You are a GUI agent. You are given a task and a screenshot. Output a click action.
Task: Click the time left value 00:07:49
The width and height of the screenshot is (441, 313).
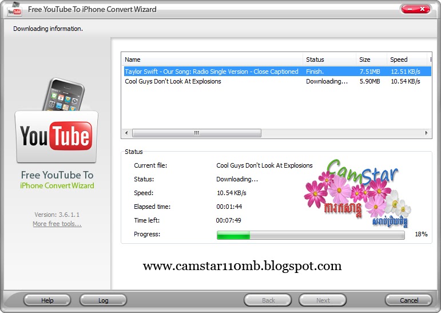pyautogui.click(x=228, y=220)
